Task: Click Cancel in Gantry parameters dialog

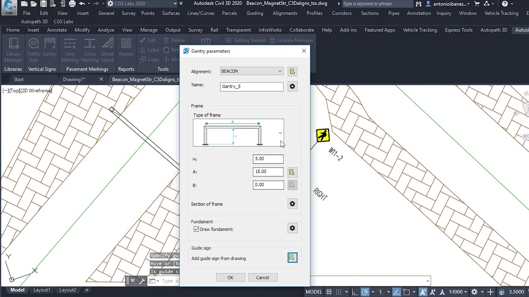Action: (262, 278)
